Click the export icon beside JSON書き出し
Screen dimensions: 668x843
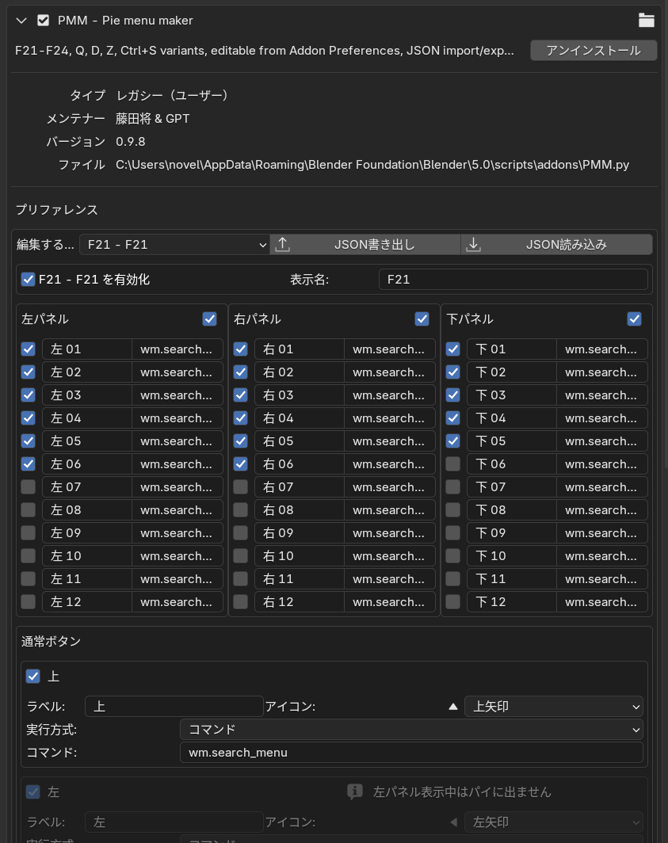(x=283, y=245)
